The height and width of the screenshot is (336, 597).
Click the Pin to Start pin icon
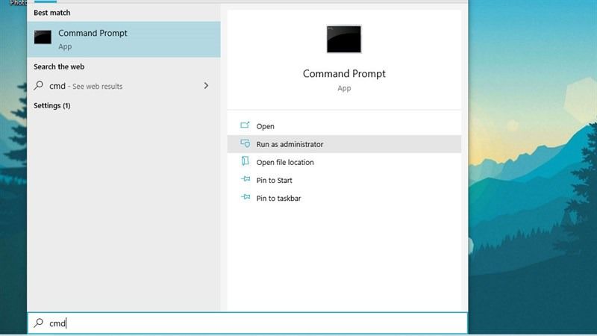pos(246,179)
